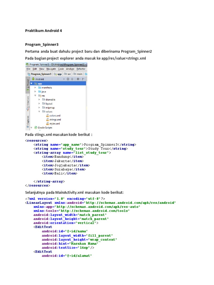Select the layout folder

point(49,104)
